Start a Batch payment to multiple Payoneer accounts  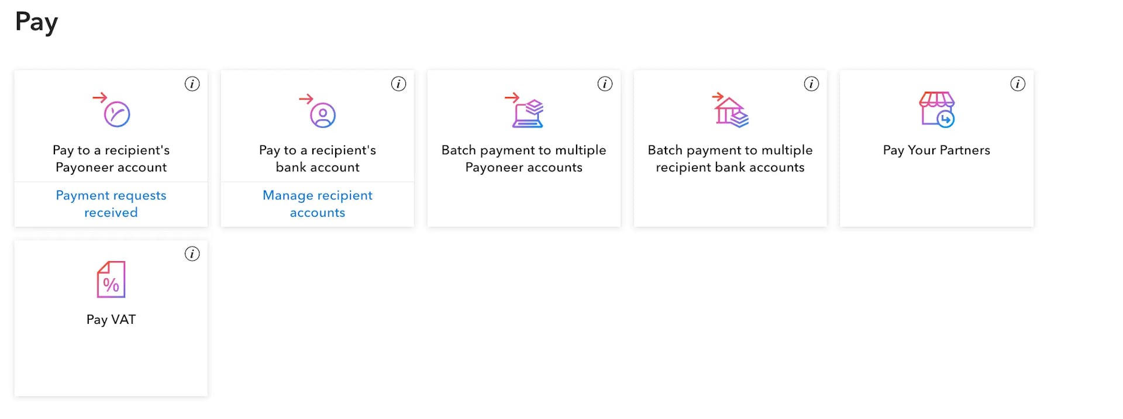coord(524,159)
